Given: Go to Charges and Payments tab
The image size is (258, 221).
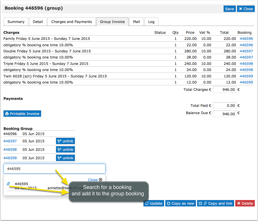Looking at the screenshot, I should coord(71,22).
